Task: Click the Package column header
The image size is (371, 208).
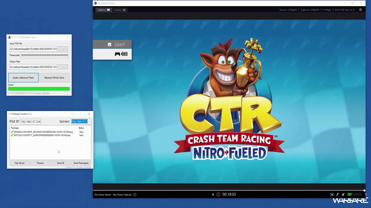Action: click(x=15, y=128)
